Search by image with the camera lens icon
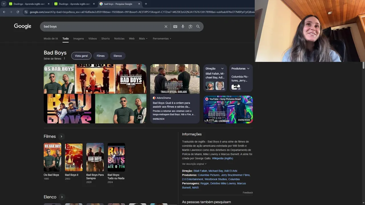The width and height of the screenshot is (365, 205). pos(190,26)
